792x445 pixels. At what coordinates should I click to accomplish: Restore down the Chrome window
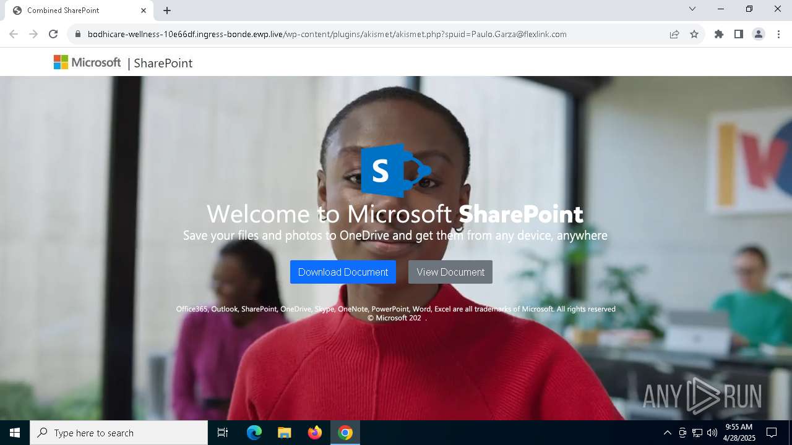coord(749,9)
